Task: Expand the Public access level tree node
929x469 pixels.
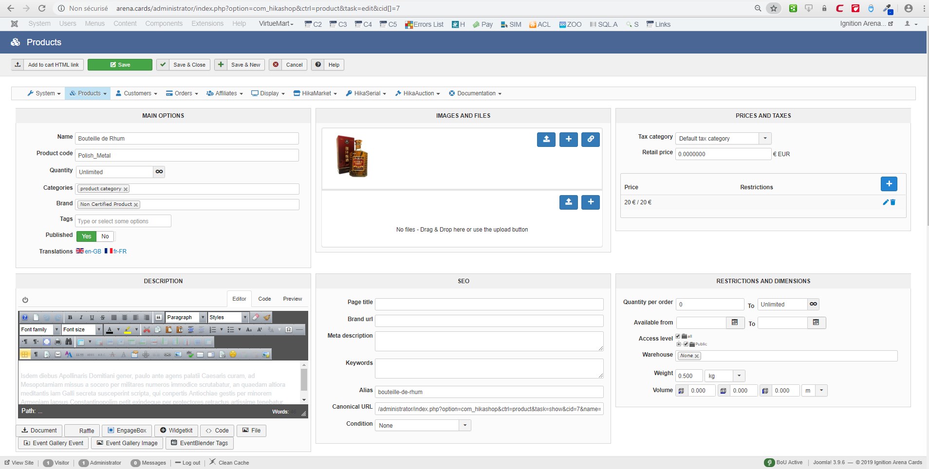Action: pyautogui.click(x=679, y=344)
